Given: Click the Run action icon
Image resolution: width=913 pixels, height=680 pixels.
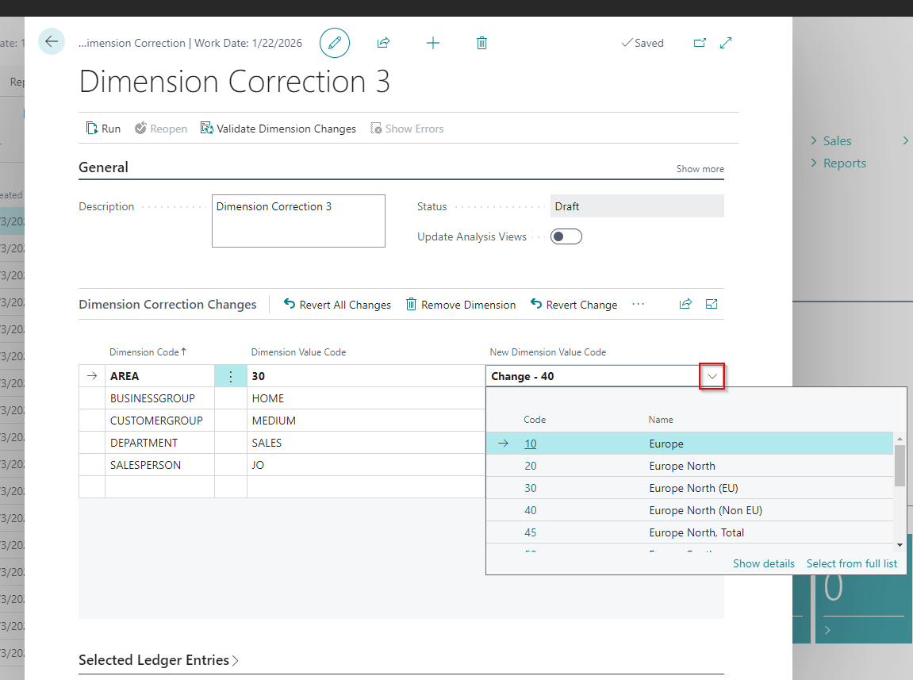Looking at the screenshot, I should click(x=93, y=128).
